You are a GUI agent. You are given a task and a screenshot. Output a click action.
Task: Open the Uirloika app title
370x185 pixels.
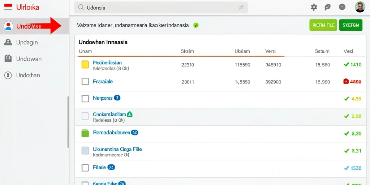click(x=27, y=7)
